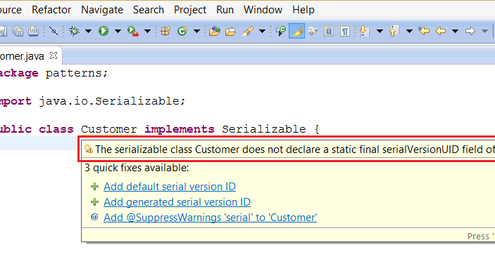
Task: Close the Customer.java editor tab
Action: 54,55
